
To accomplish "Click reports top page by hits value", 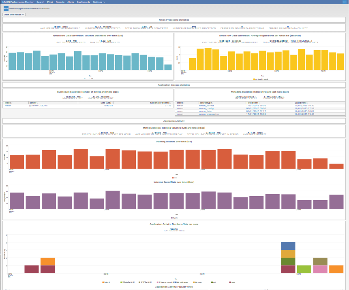I will tap(173, 229).
